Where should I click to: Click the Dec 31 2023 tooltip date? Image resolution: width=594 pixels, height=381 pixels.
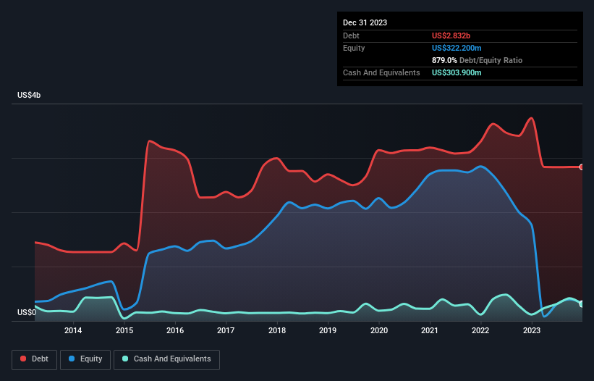pos(365,22)
